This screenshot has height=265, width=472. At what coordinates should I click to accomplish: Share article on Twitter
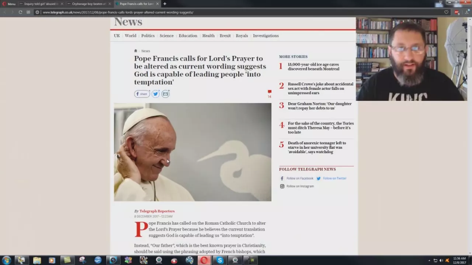(156, 94)
